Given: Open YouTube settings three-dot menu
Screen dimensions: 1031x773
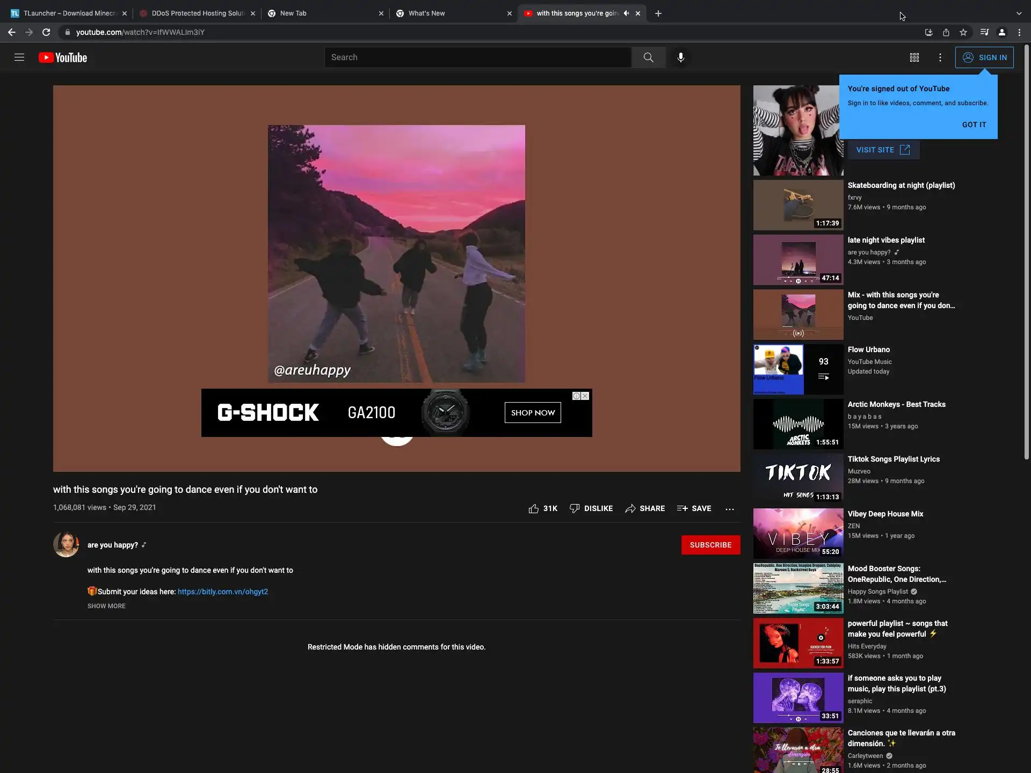Looking at the screenshot, I should tap(940, 57).
